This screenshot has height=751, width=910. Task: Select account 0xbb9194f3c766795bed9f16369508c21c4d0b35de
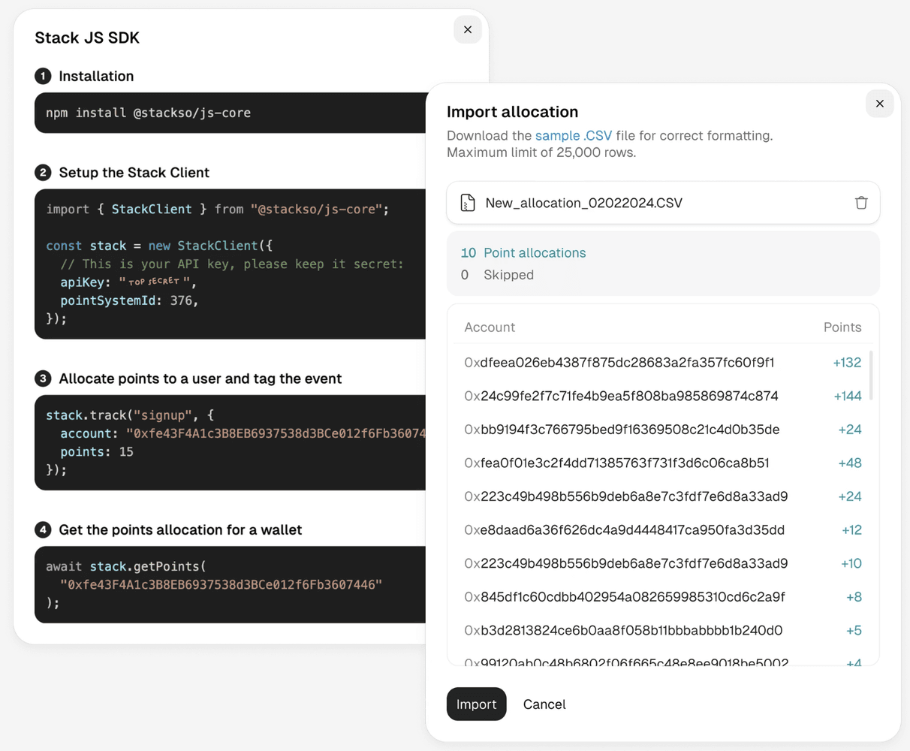(622, 430)
